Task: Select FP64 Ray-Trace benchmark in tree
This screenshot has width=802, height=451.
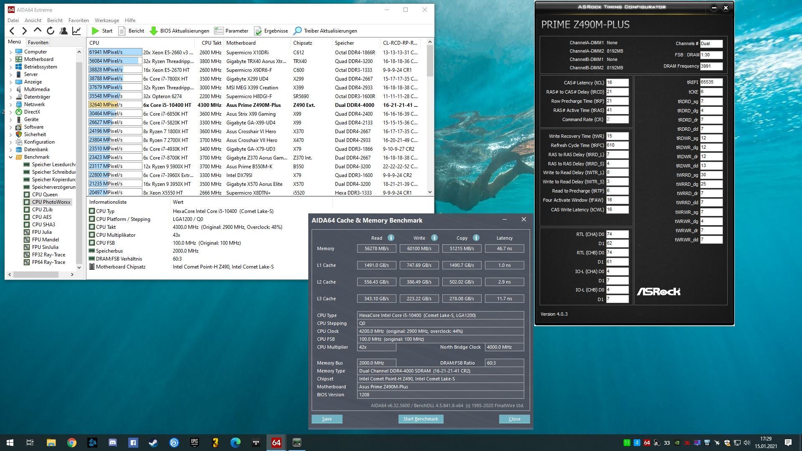Action: point(48,262)
